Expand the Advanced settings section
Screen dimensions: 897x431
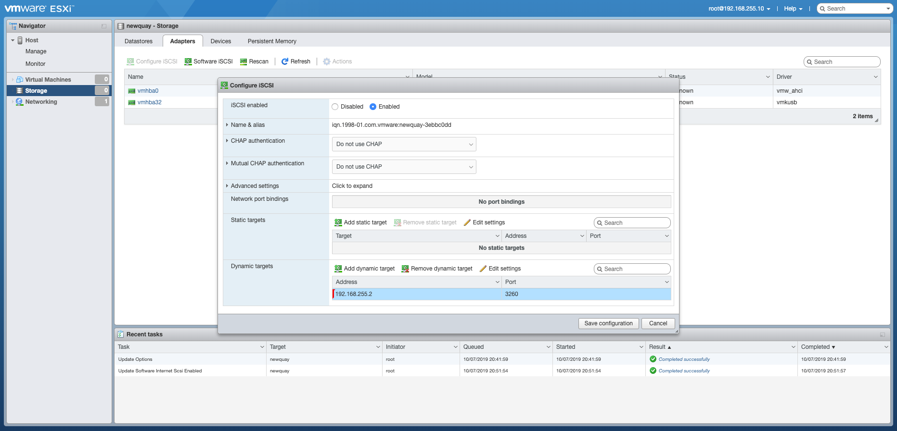[x=227, y=186]
